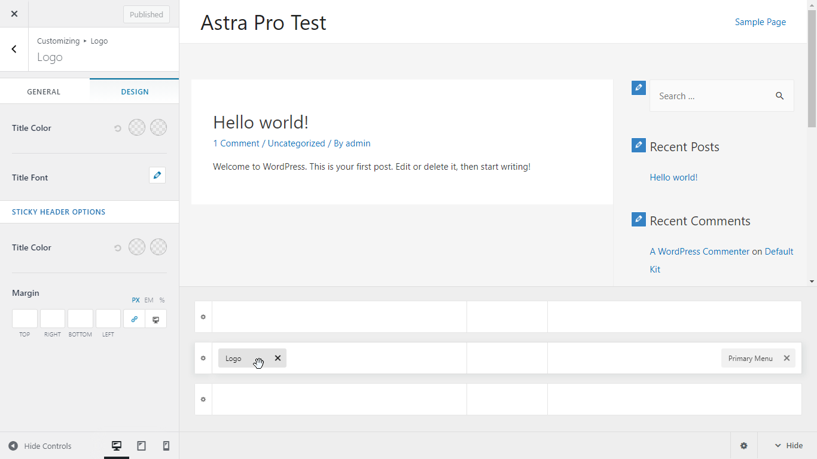Switch to mobile preview mode
Viewport: 817px width, 459px height.
click(x=166, y=446)
